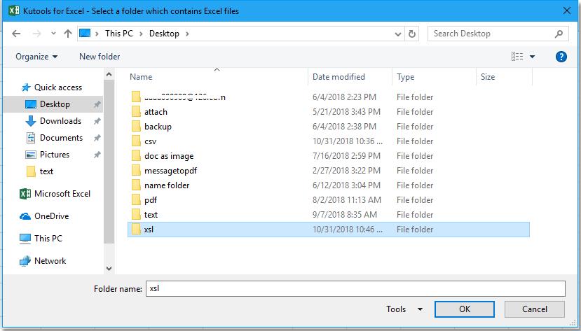Expand the view options dropdown arrow
This screenshot has height=331, width=581.
tap(533, 57)
